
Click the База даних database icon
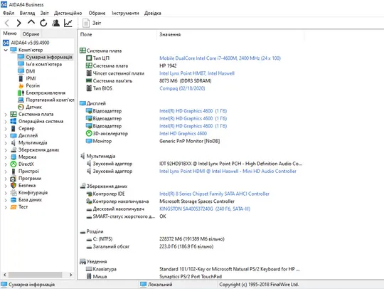[14, 200]
